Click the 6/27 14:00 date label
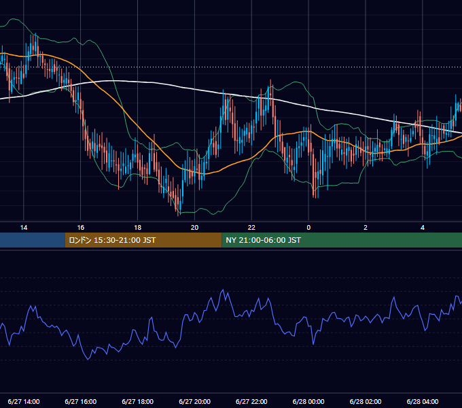Screen dimensions: 462x408 click(x=24, y=401)
